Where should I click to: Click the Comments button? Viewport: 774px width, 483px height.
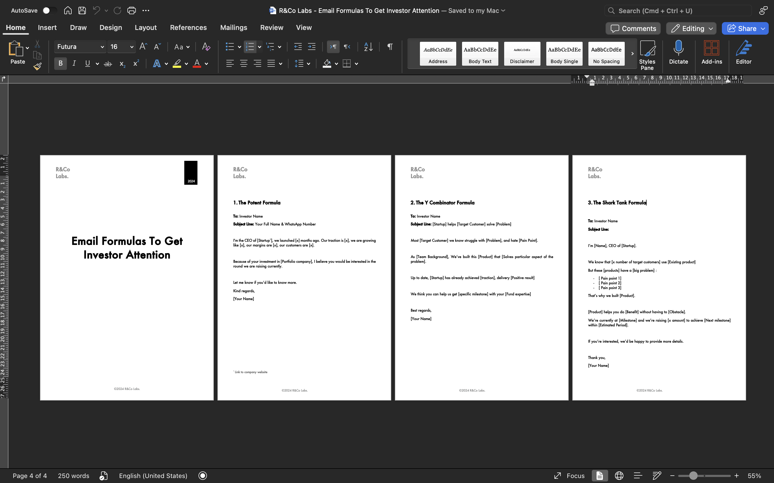point(633,28)
